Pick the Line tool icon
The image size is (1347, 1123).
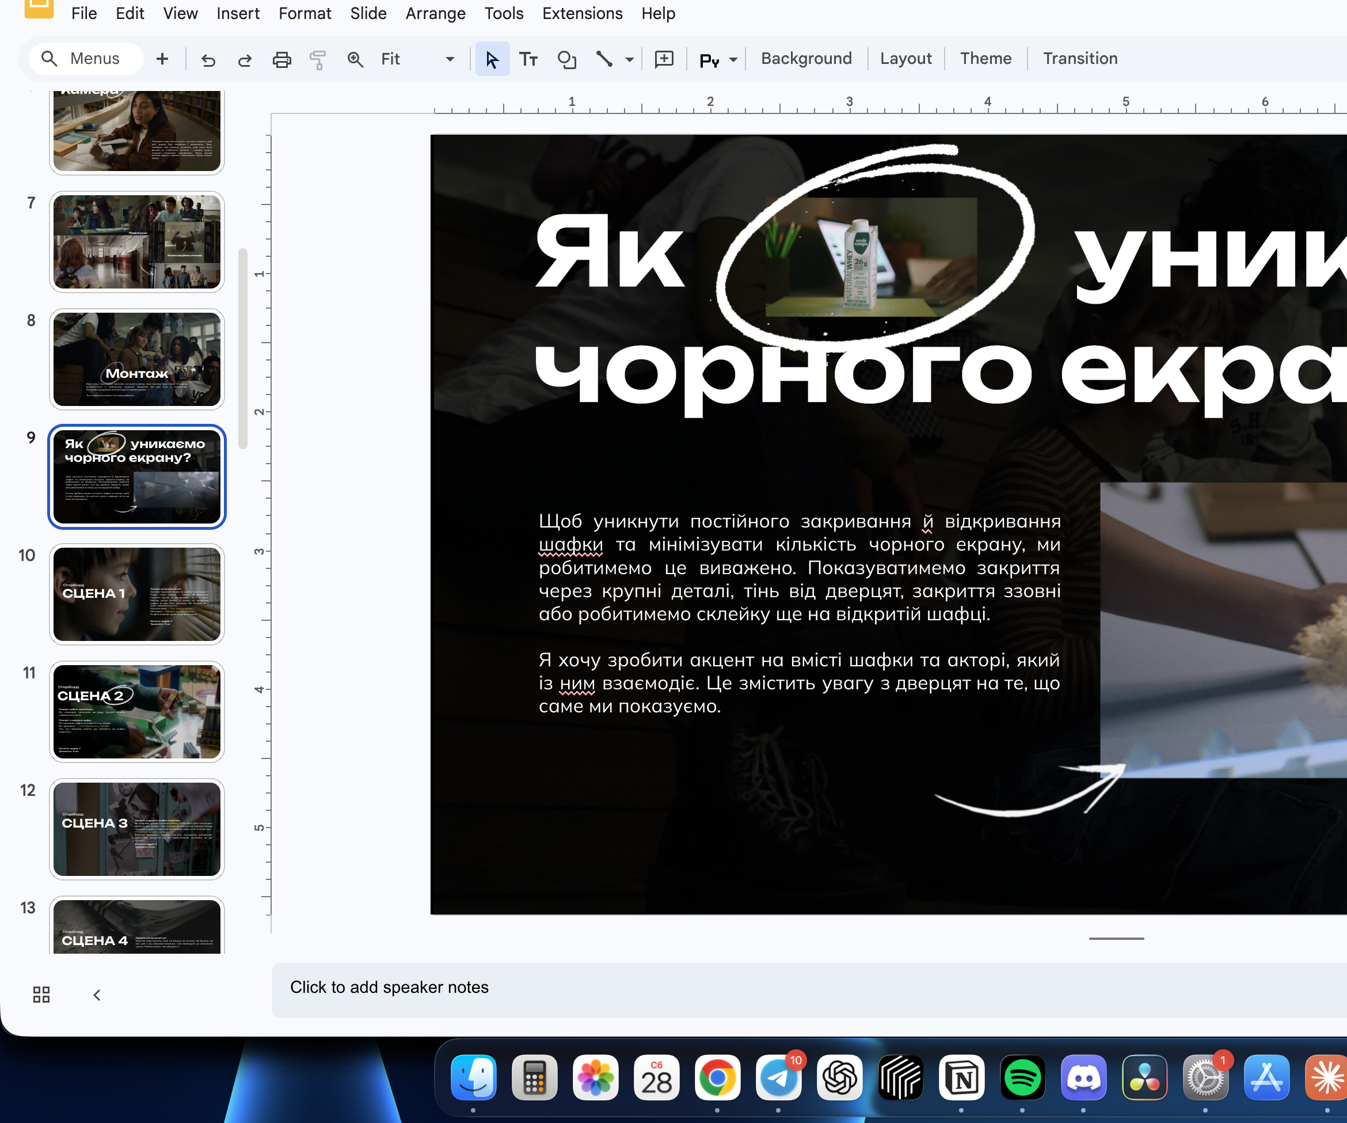click(x=604, y=60)
